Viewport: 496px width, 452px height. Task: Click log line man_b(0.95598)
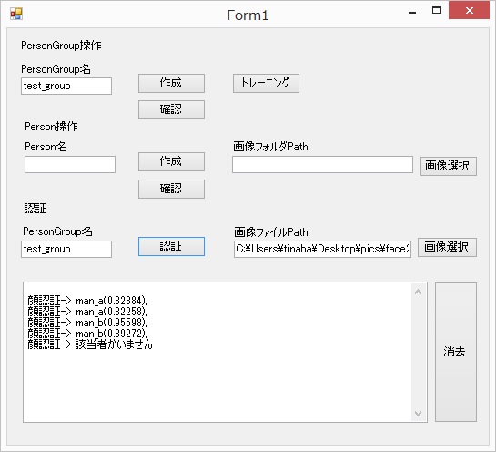(x=87, y=322)
